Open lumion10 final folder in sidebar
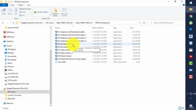The height and width of the screenshot is (110, 196). pyautogui.click(x=13, y=28)
